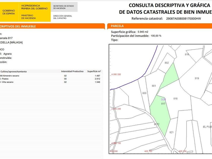Select 'Dirección General del Catastro' text
212x159 pixels.
point(63,17)
